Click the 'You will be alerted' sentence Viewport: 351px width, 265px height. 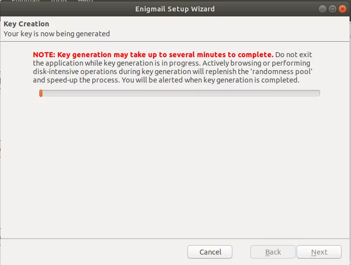click(x=210, y=80)
